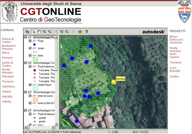192x134 pixels.
Task: Click the layer list scroll up arrow
Action: coord(56,37)
